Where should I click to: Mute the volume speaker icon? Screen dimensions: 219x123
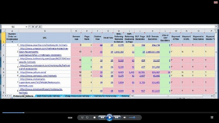(125, 117)
